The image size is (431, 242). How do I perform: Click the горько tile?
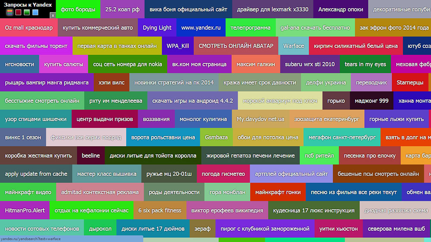[336, 100]
